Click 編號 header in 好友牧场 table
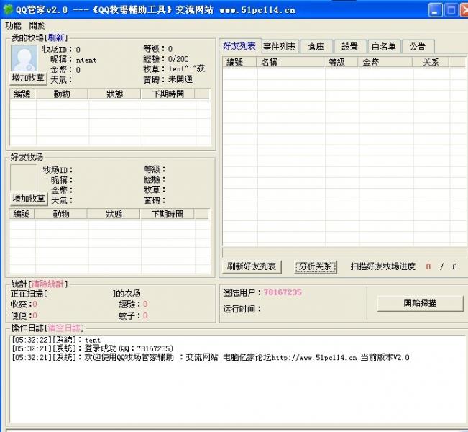 point(22,214)
